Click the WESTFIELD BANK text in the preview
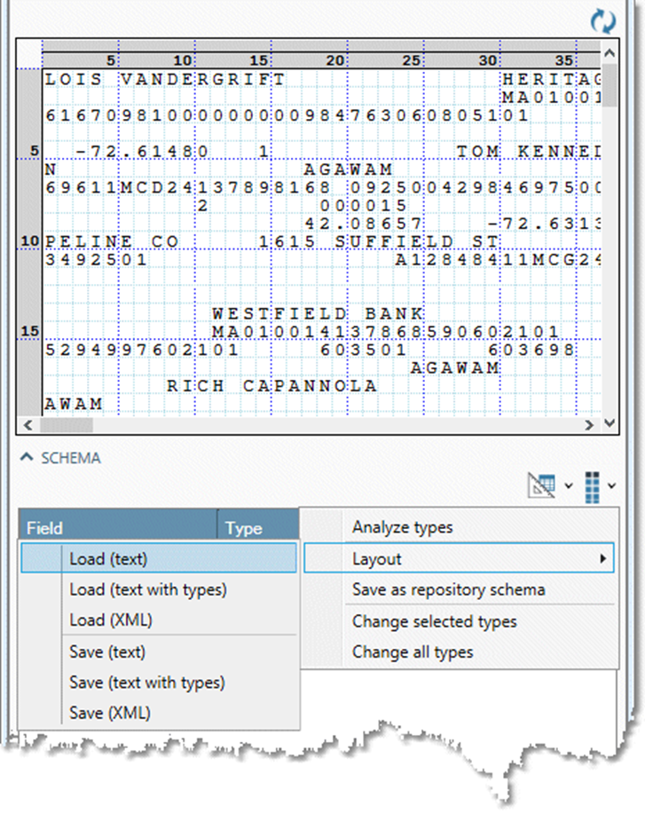 (x=317, y=313)
